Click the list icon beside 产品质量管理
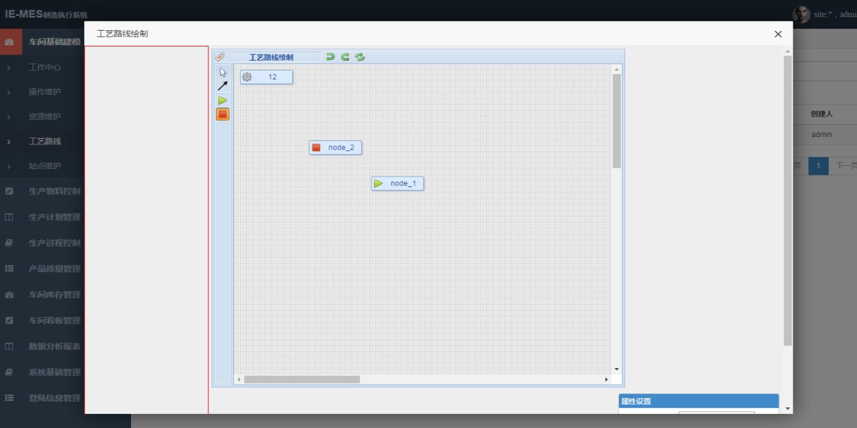The height and width of the screenshot is (428, 857). point(9,268)
